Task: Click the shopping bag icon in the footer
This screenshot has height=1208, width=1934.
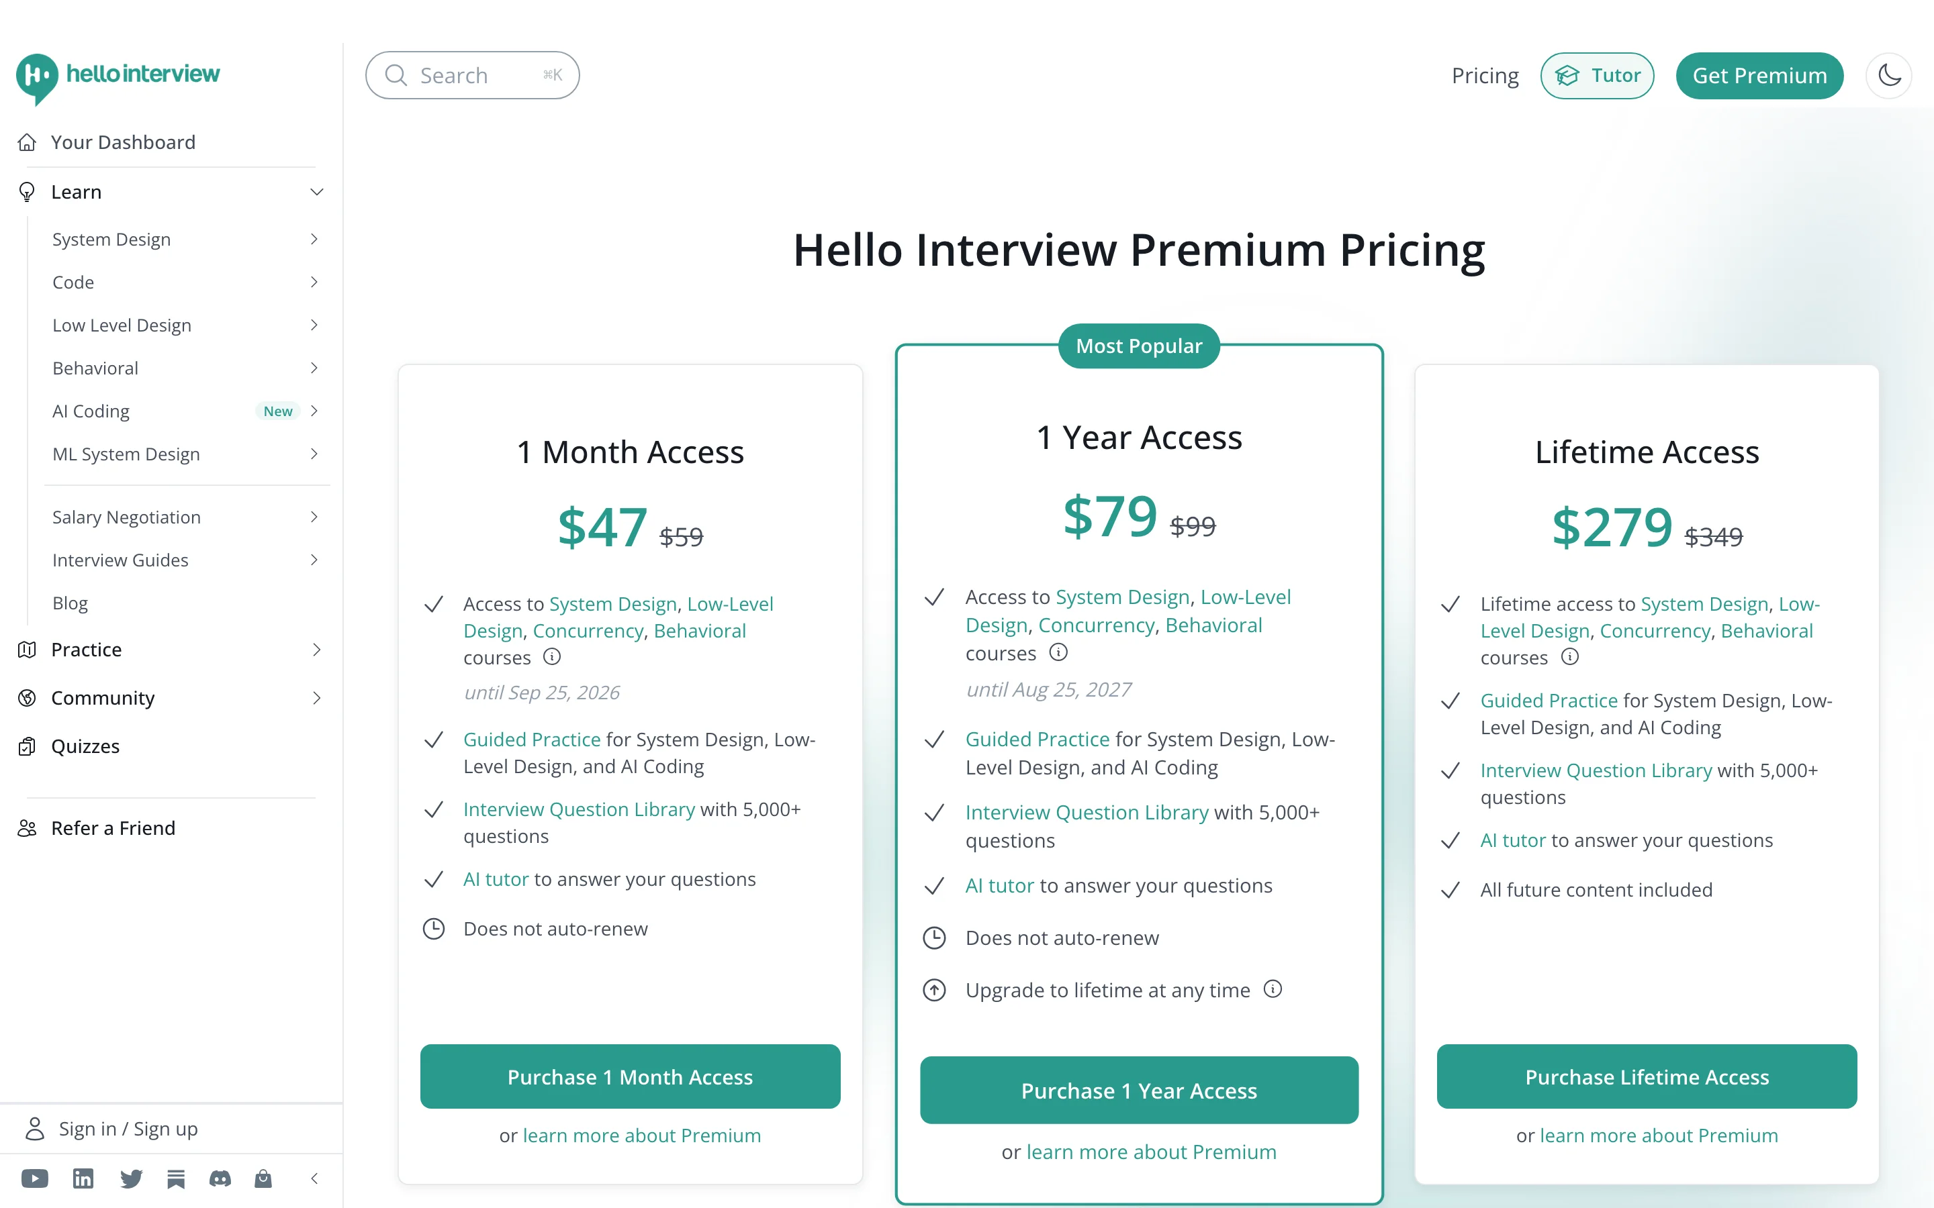Action: (263, 1178)
